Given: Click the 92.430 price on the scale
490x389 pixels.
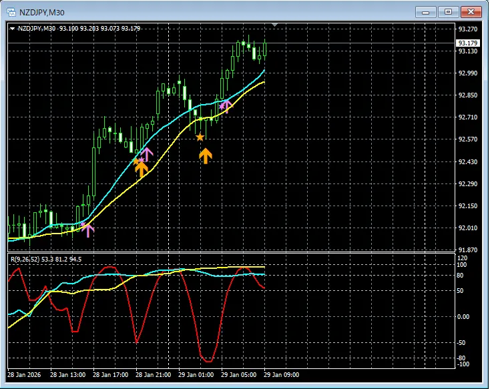Looking at the screenshot, I should [467, 162].
